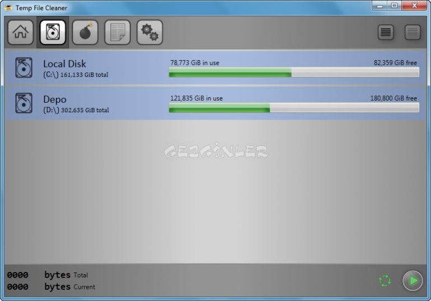Open the gears settings tab
431x301 pixels.
(x=150, y=32)
